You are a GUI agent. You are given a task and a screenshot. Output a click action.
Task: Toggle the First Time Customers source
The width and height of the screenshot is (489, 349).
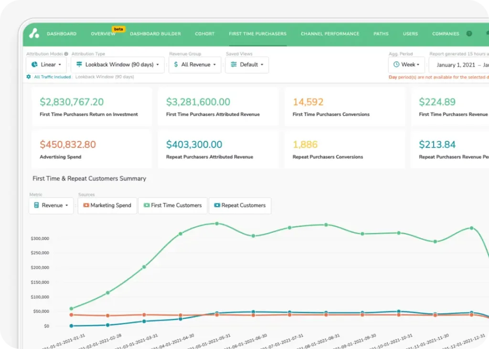tap(172, 205)
